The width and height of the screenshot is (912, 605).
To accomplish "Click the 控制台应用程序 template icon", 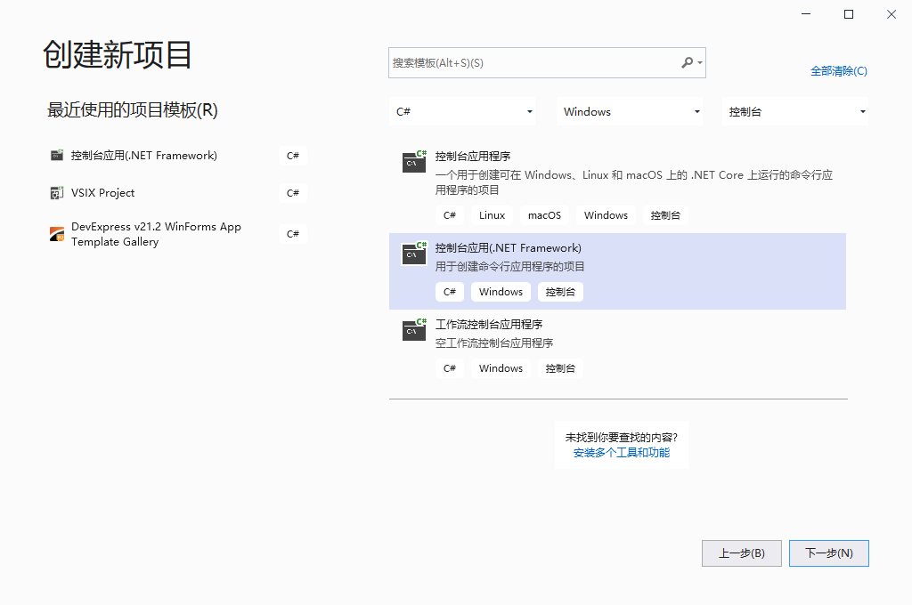I will click(414, 162).
